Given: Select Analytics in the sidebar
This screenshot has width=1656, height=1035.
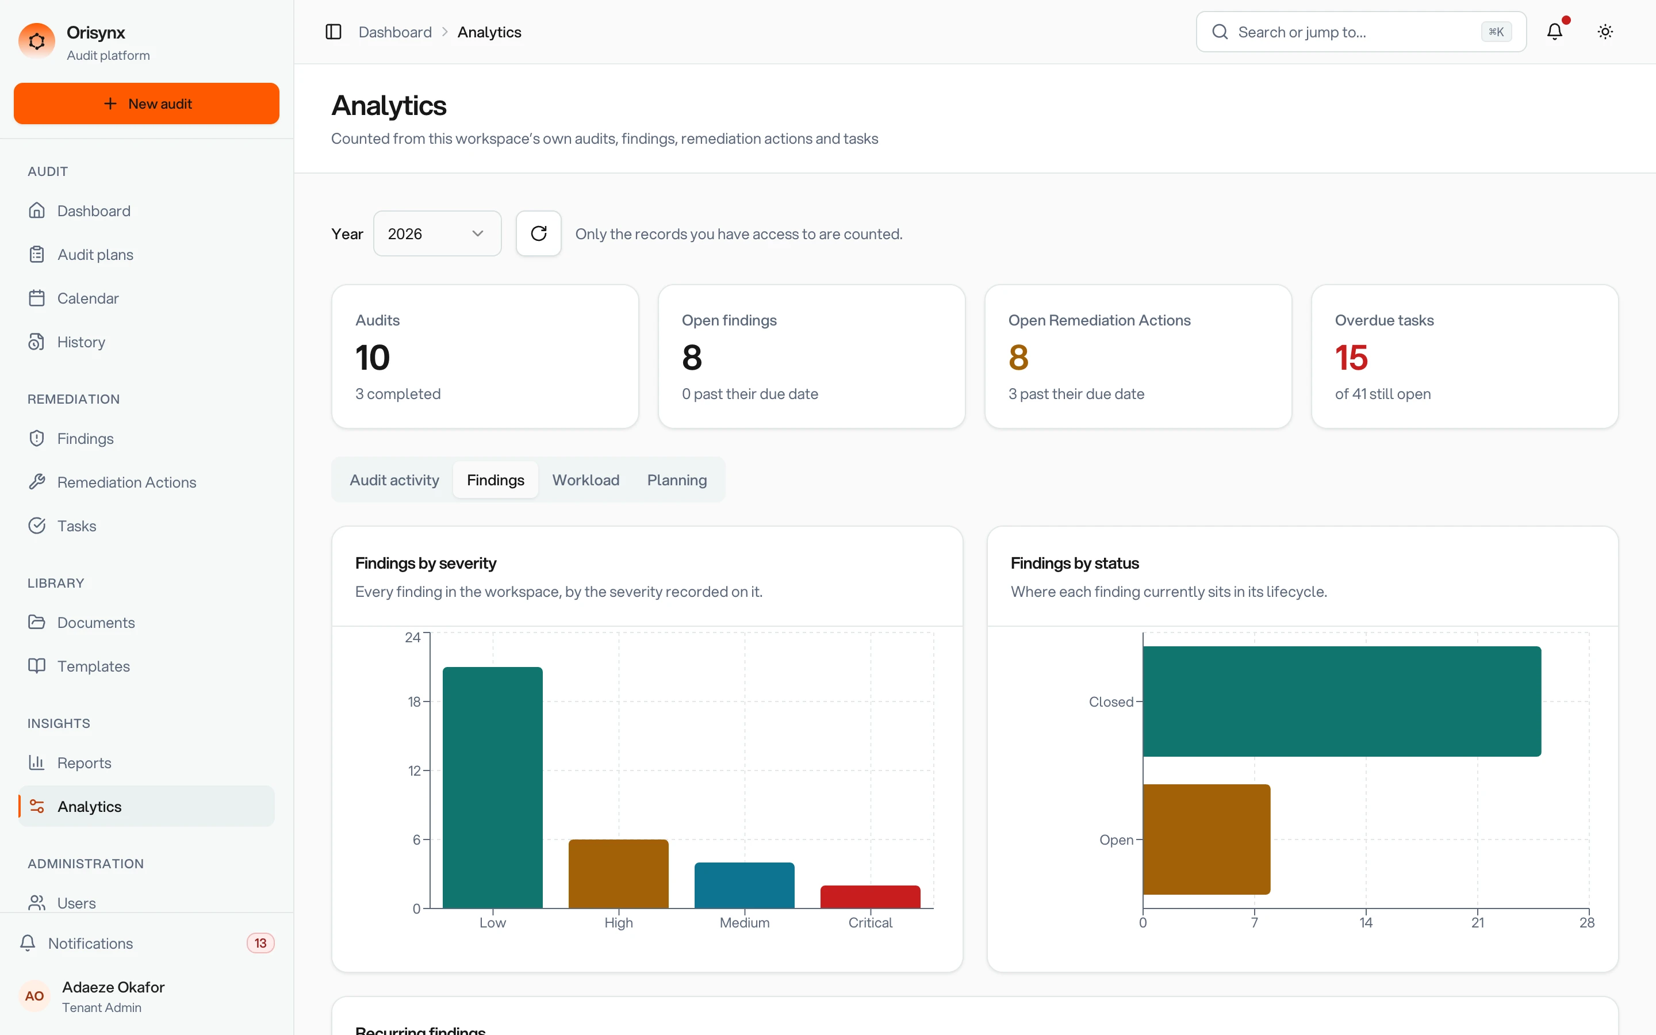Looking at the screenshot, I should 147,806.
